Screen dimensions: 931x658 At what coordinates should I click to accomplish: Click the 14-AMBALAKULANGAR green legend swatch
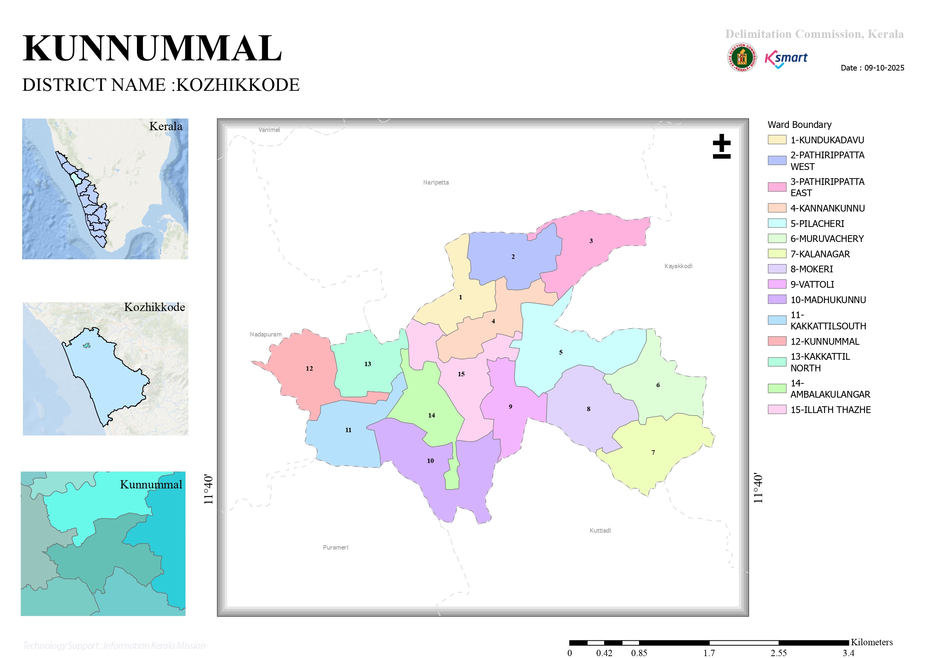[777, 388]
